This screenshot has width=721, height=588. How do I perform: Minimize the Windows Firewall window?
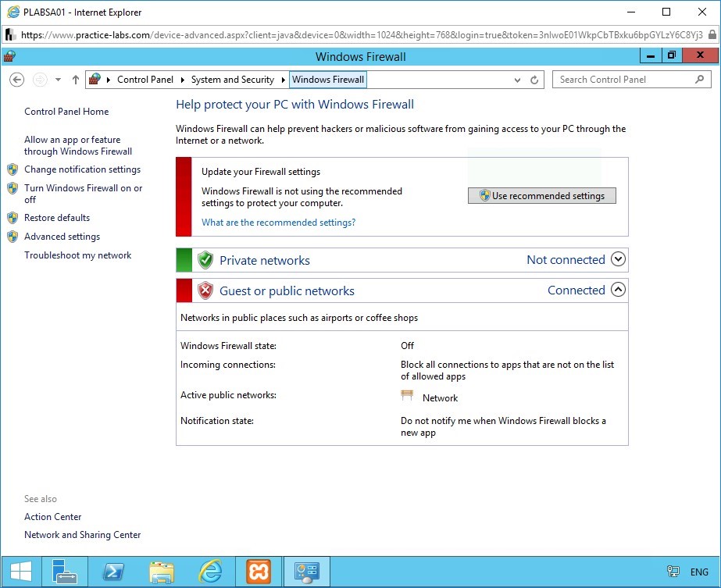pyautogui.click(x=651, y=56)
